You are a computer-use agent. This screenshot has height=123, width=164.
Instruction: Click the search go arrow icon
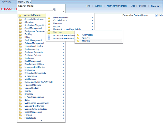pyautogui.click(x=55, y=9)
